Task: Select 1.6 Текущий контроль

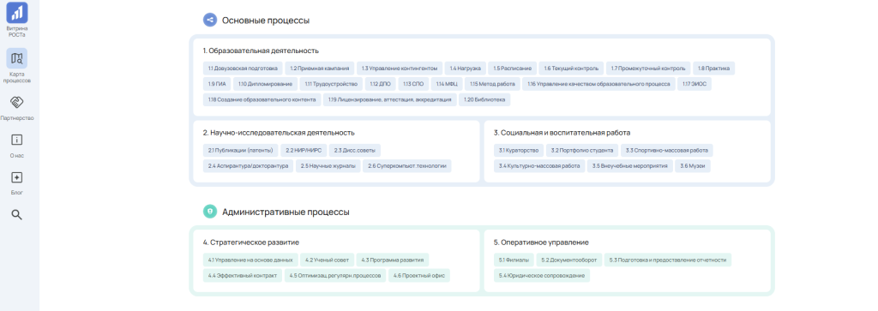Action: point(571,69)
